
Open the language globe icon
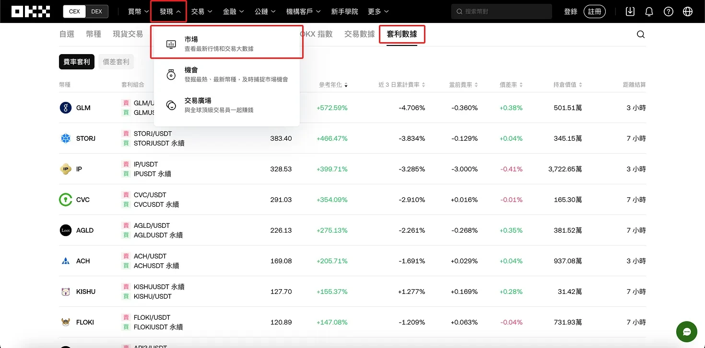(x=688, y=11)
